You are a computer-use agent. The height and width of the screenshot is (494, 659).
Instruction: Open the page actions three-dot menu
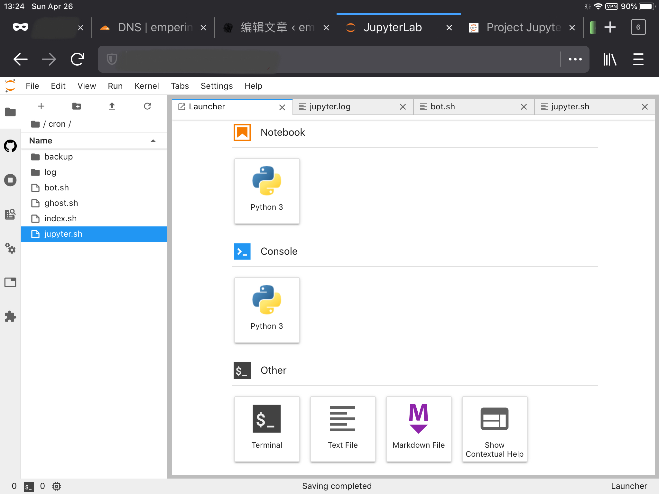click(x=575, y=59)
